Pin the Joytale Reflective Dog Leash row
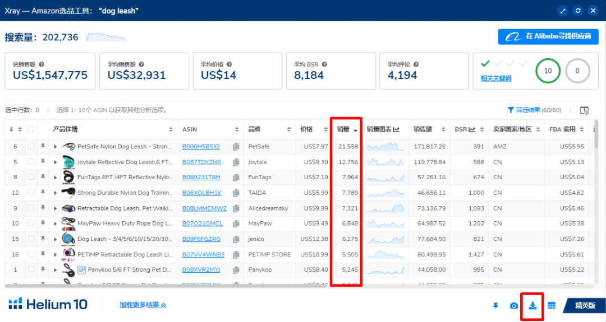Screen dimensions: 606x322 [x=43, y=162]
